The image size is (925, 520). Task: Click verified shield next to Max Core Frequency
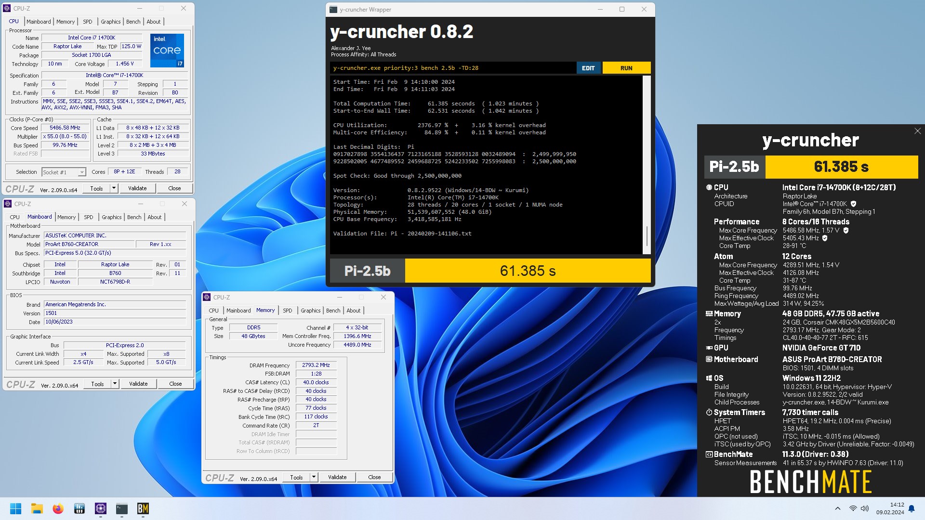[846, 230]
